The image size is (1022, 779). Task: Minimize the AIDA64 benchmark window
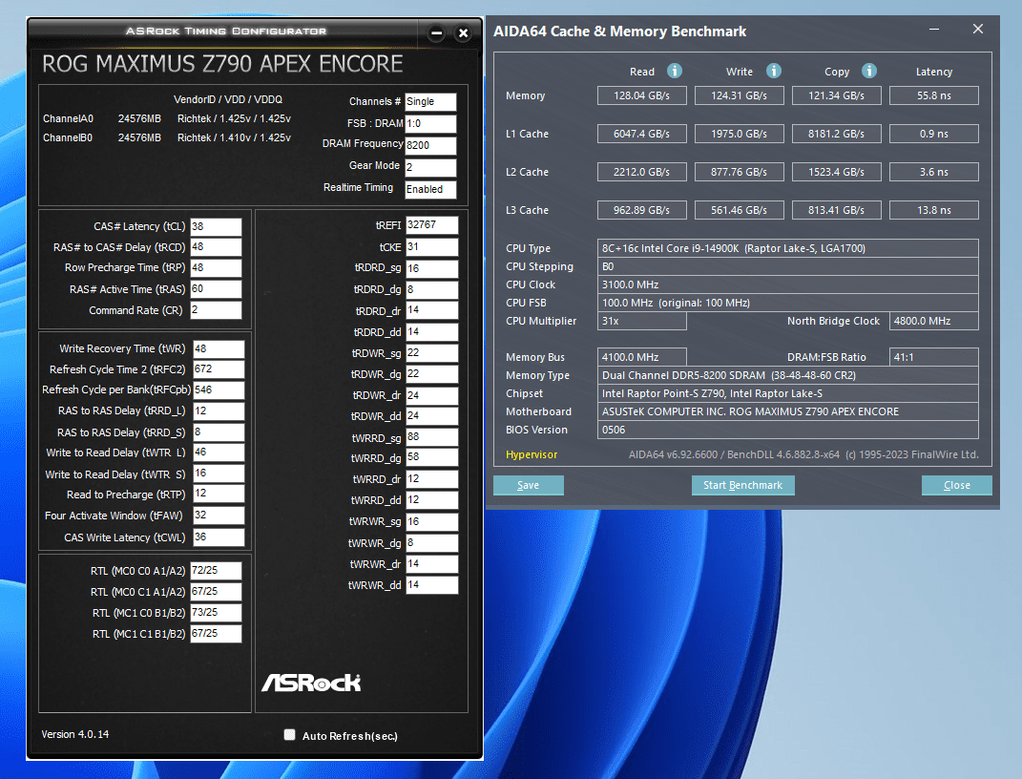tap(934, 30)
